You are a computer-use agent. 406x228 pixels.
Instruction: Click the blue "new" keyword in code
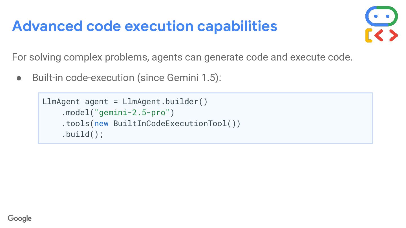101,123
